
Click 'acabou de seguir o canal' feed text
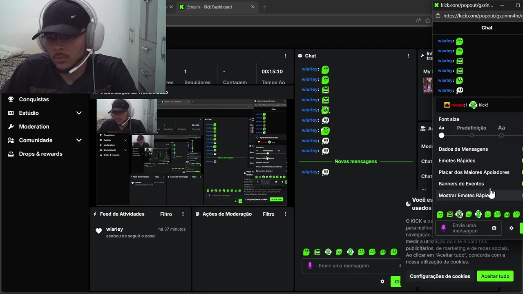(131, 236)
